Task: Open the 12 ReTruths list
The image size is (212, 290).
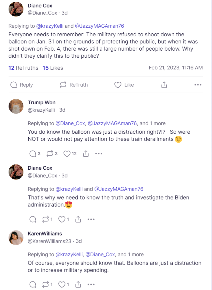Action: [23, 68]
